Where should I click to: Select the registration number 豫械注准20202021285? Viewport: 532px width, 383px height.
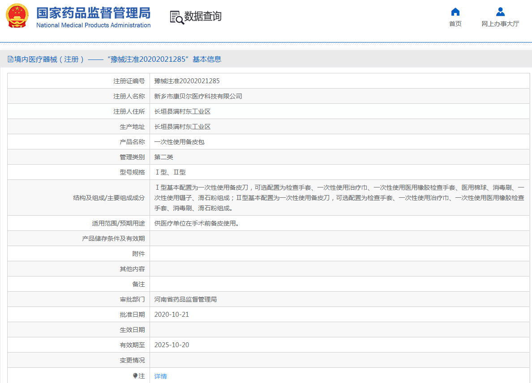pyautogui.click(x=187, y=81)
